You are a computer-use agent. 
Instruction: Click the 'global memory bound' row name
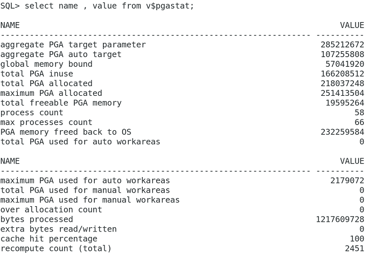point(46,64)
